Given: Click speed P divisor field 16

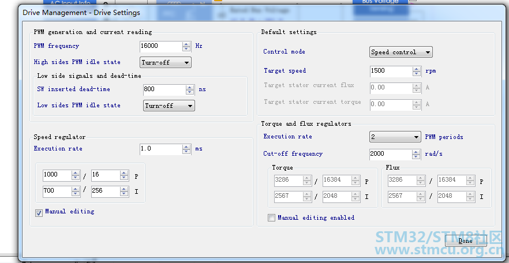Looking at the screenshot, I should (x=106, y=175).
